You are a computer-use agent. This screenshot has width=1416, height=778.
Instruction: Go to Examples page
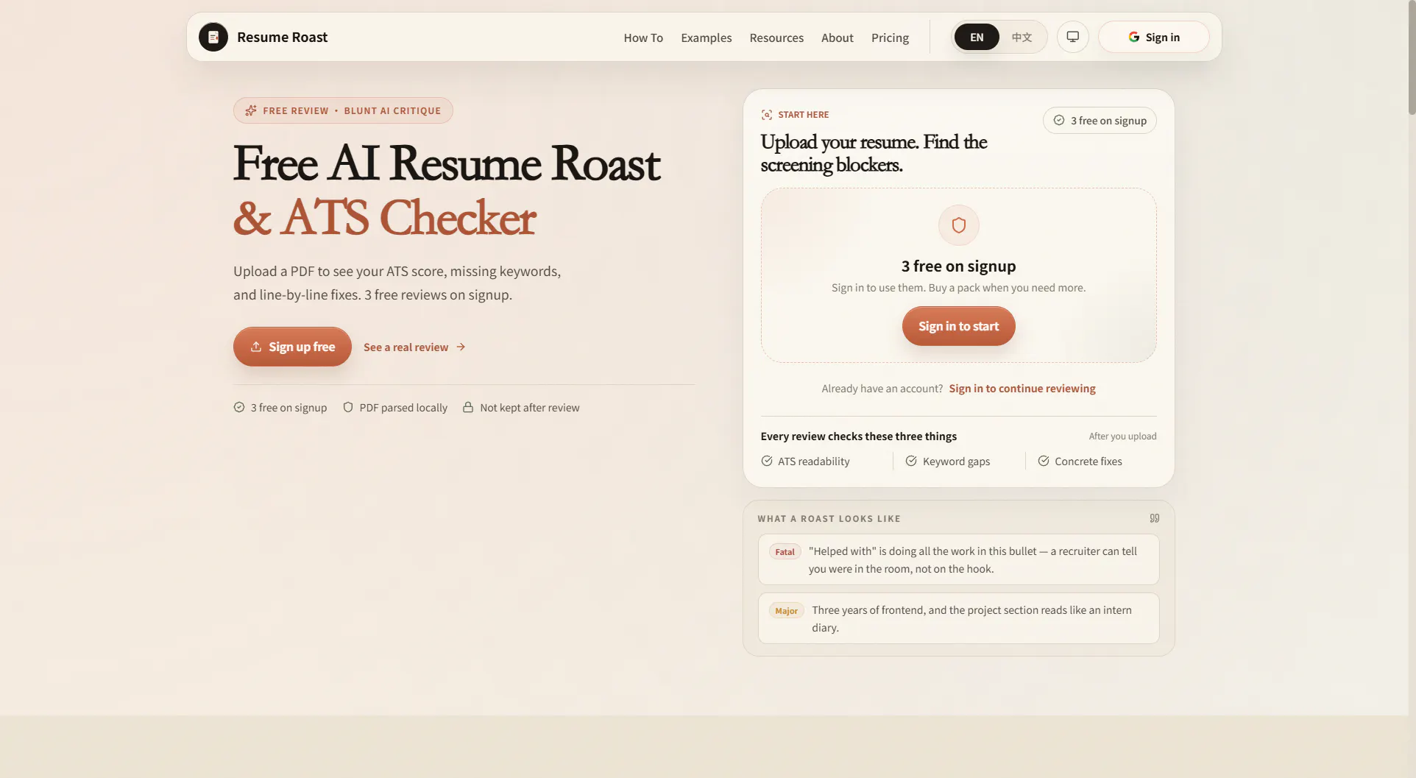[x=706, y=38]
